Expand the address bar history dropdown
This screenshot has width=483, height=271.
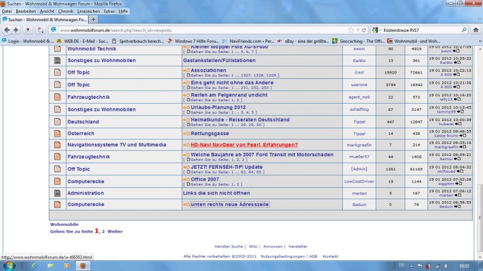click(358, 30)
